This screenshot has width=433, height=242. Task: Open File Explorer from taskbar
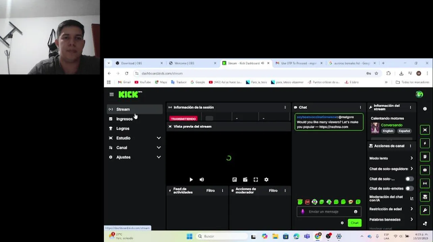coord(275,236)
